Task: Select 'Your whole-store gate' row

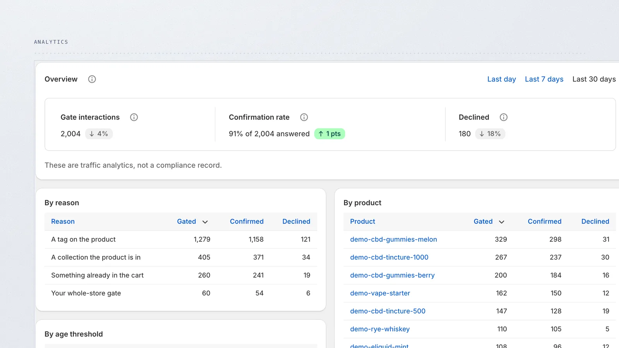Action: click(x=181, y=293)
